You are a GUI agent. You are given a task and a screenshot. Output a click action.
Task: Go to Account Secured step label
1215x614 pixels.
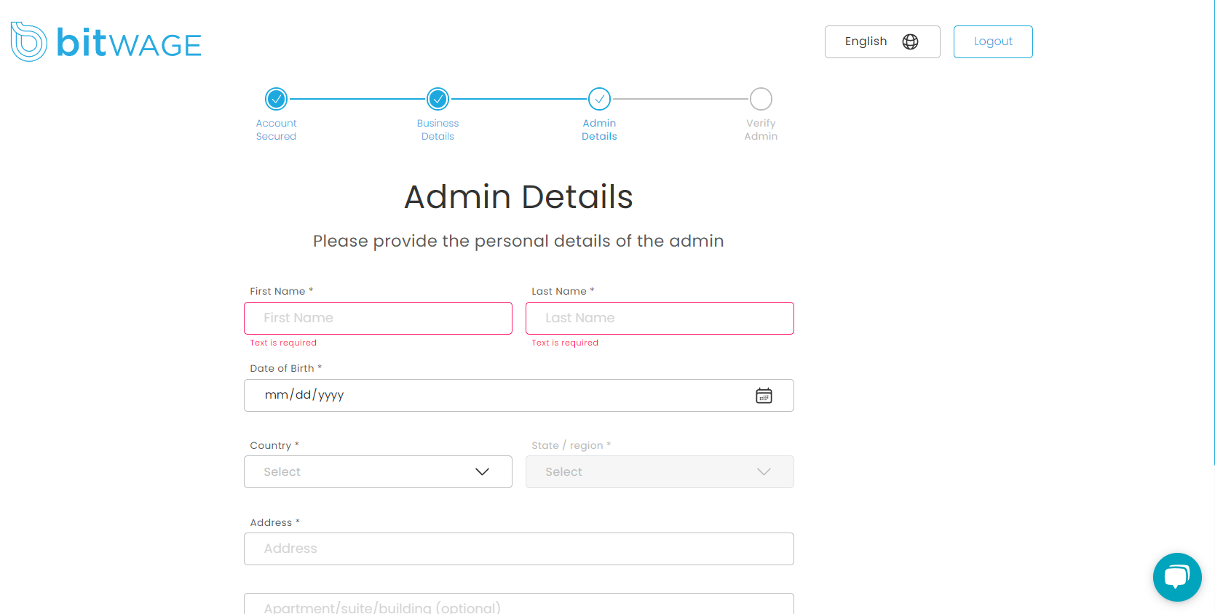[x=276, y=130]
